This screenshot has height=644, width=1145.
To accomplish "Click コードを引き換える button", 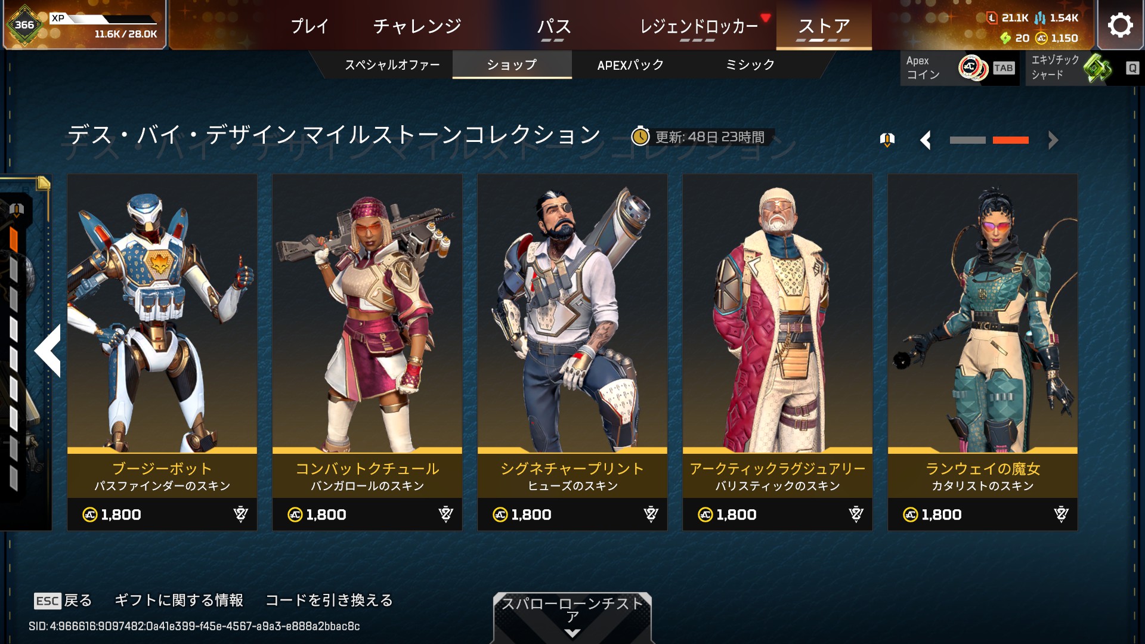I will point(329,600).
